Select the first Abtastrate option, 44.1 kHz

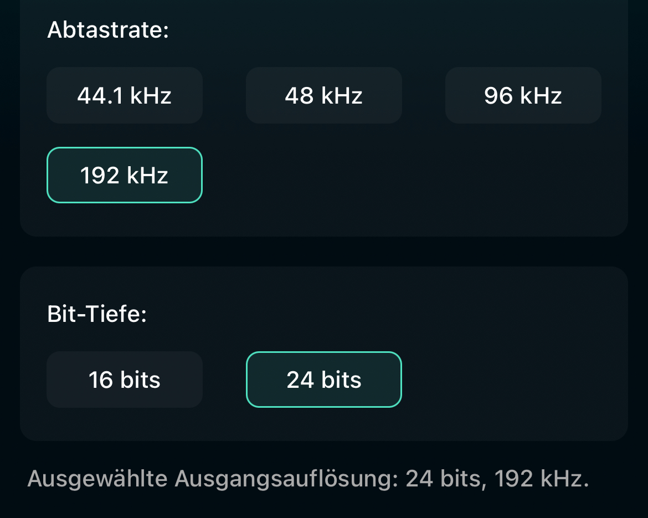125,95
